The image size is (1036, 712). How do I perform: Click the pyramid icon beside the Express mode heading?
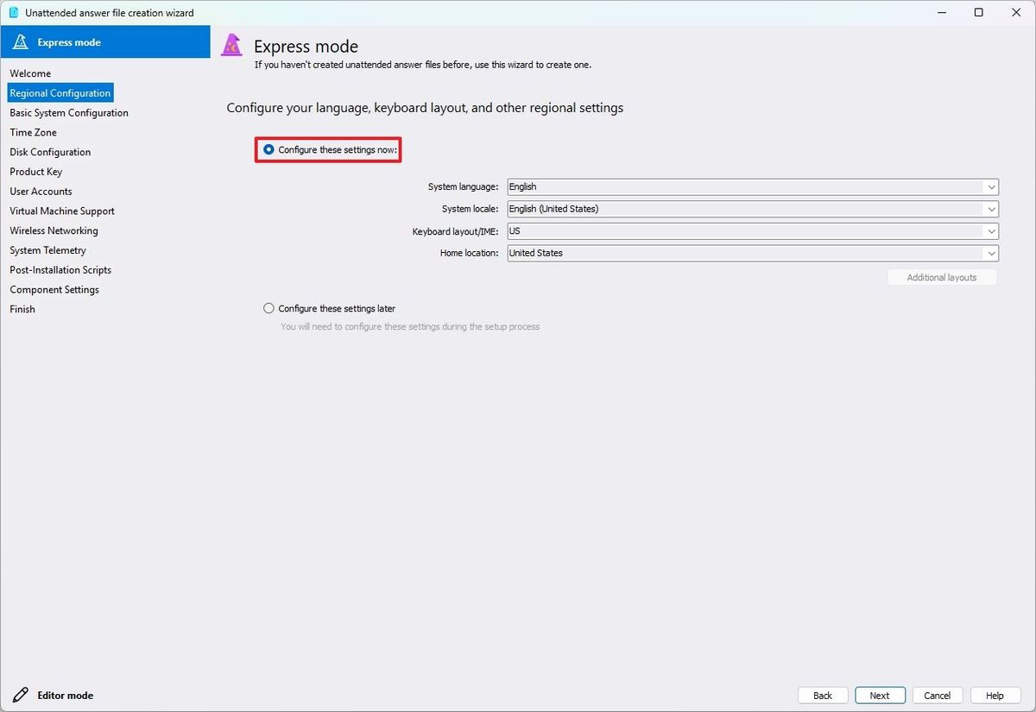click(x=231, y=45)
